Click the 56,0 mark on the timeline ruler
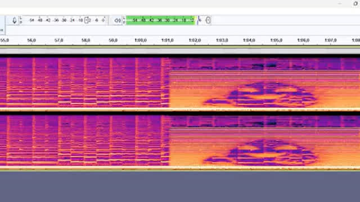360x202 pixels. [x=31, y=40]
